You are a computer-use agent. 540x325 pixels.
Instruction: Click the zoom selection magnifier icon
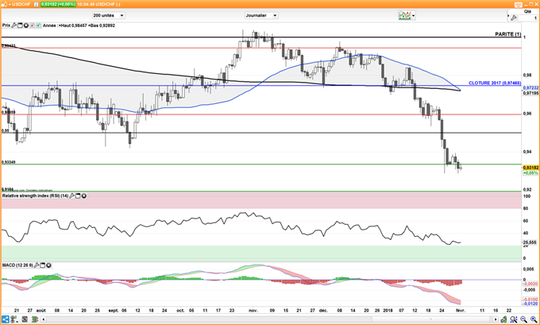coord(514,319)
